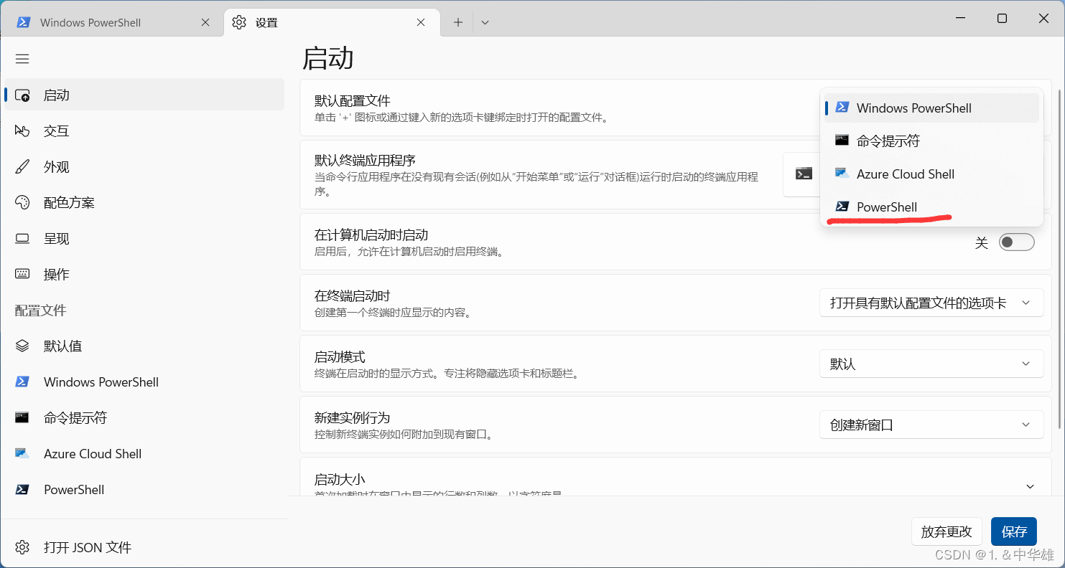Viewport: 1065px width, 568px height.
Task: Open the 交互 interaction settings page
Action: coord(144,131)
